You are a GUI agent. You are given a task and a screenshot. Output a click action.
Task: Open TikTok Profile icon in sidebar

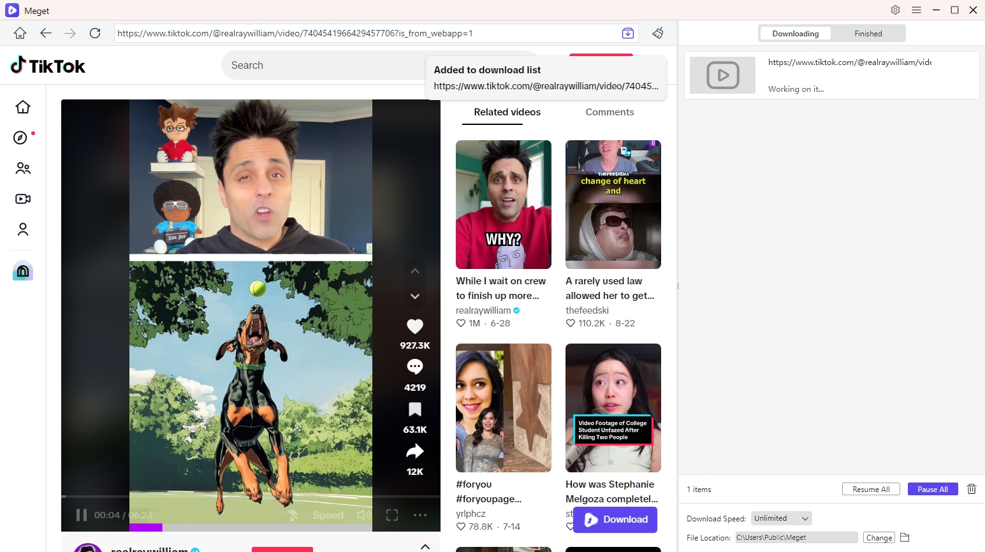(x=23, y=229)
